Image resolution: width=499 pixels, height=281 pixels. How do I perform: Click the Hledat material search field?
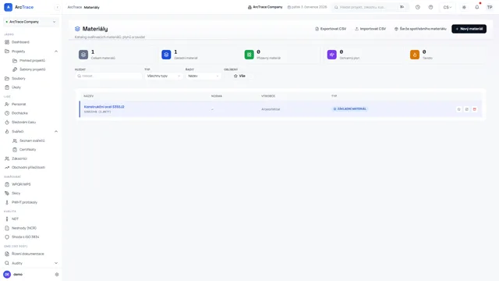(108, 76)
